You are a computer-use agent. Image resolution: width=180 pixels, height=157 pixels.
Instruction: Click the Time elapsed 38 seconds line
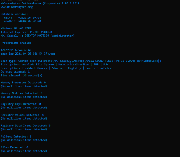pos(22,75)
